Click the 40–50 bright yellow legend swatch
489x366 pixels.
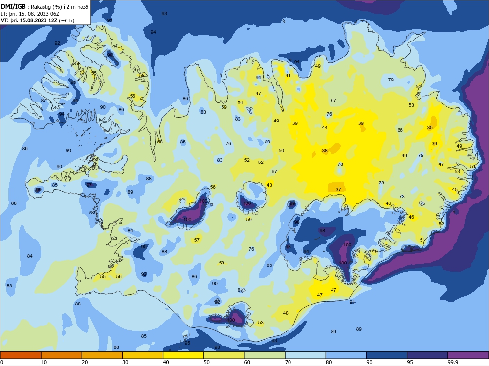click(x=183, y=355)
